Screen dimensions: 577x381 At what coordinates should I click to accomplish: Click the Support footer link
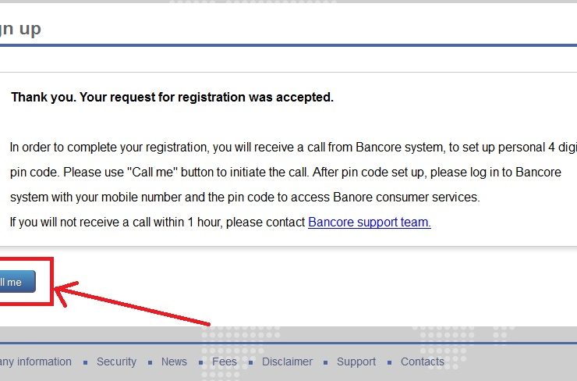356,361
